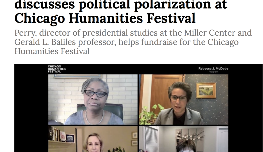This screenshot has height=152, width=263.
Task: Click the framed landscape painting on starry wall
Action: pos(206,90)
